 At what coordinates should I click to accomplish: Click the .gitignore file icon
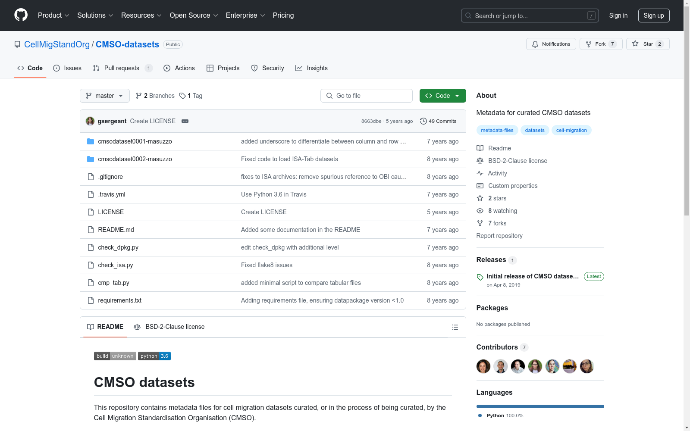coord(91,177)
